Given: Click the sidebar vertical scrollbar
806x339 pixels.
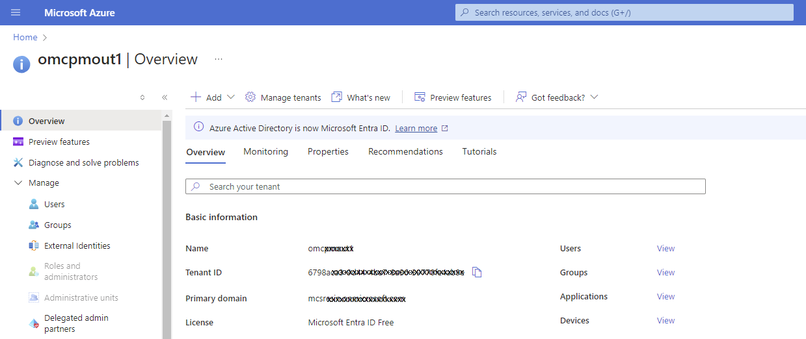Looking at the screenshot, I should (167, 227).
